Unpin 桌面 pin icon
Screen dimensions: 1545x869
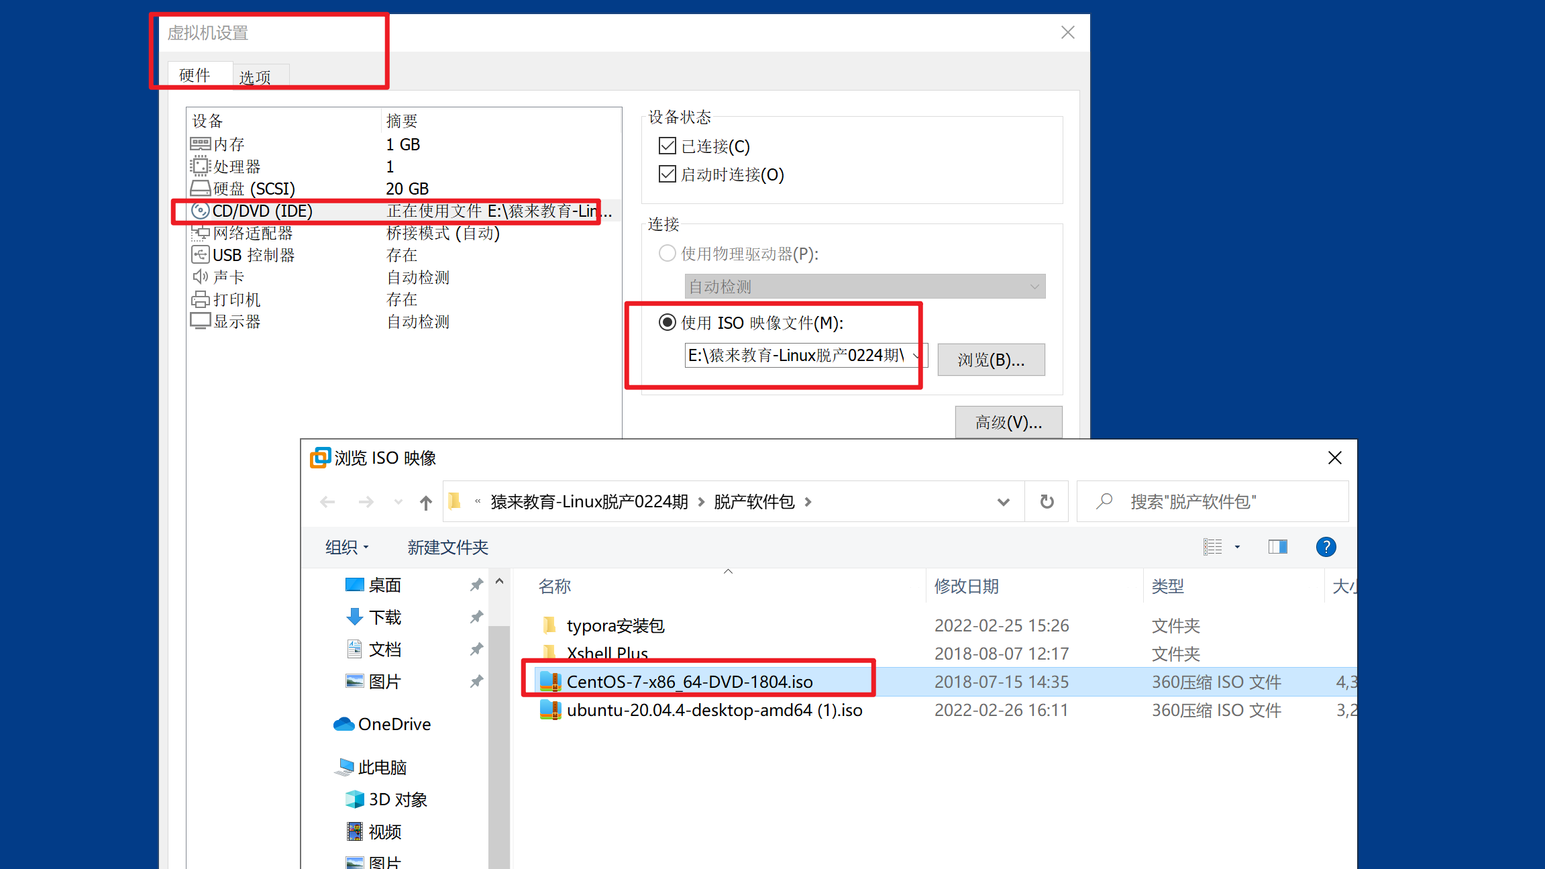[x=476, y=585]
